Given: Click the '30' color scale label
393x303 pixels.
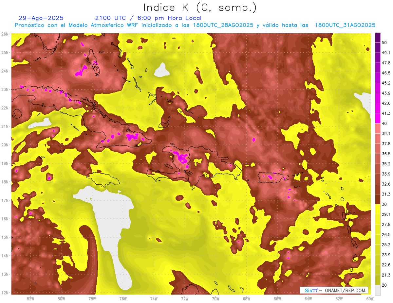Looking at the screenshot, I should coord(384,204).
